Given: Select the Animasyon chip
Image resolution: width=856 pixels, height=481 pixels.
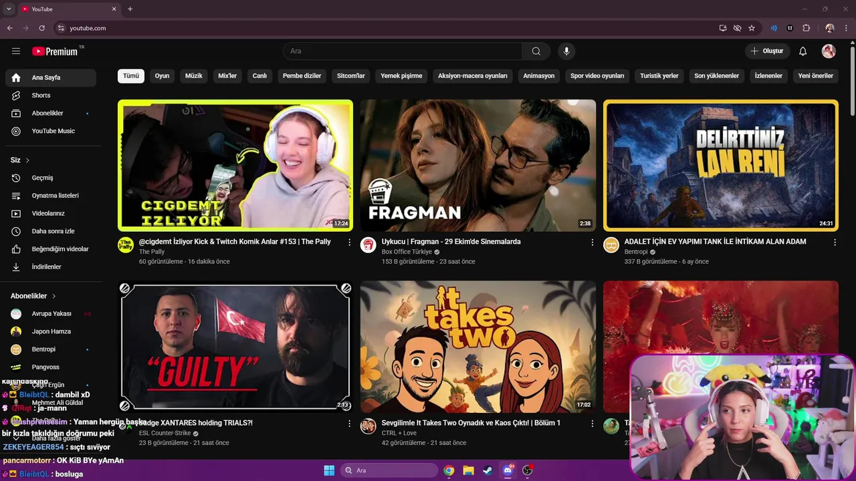Looking at the screenshot, I should (538, 75).
